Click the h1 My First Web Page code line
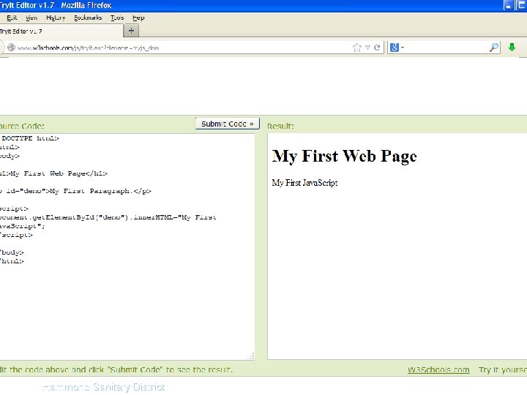The height and width of the screenshot is (395, 527). [x=53, y=173]
